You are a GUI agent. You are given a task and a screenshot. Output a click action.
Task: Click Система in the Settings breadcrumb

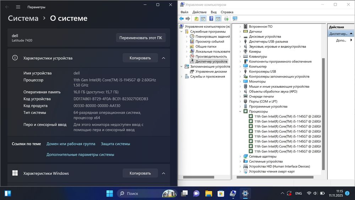(x=23, y=18)
